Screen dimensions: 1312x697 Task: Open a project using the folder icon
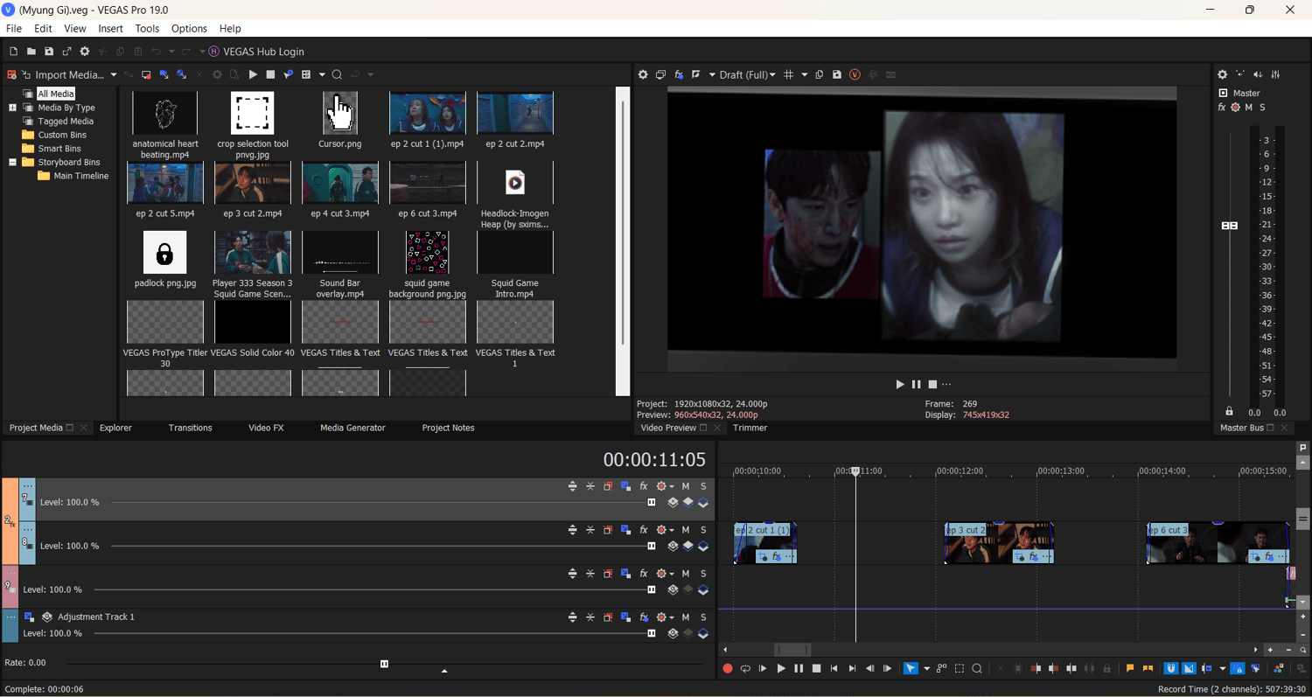pyautogui.click(x=31, y=52)
